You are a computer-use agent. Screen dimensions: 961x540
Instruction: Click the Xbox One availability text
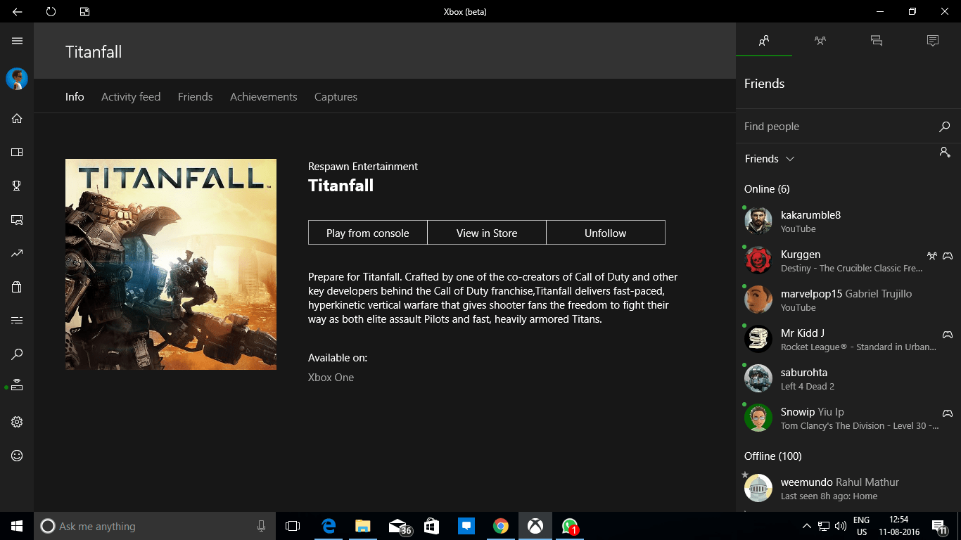click(x=331, y=378)
